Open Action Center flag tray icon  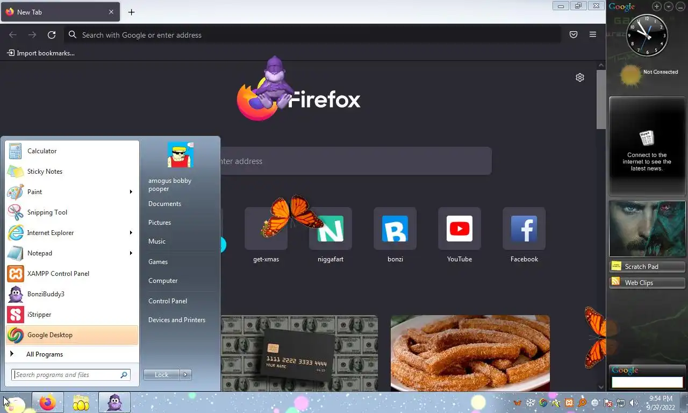(x=608, y=403)
